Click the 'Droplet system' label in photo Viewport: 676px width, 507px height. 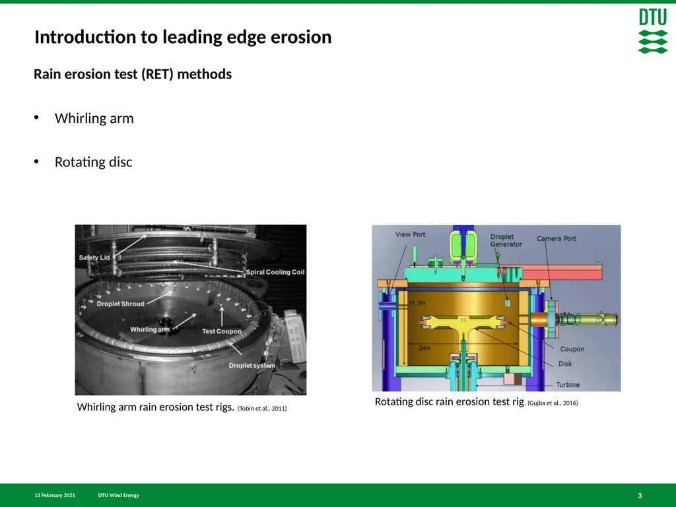(x=252, y=366)
